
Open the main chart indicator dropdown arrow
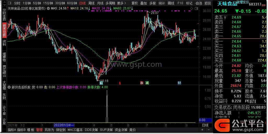(49, 8)
